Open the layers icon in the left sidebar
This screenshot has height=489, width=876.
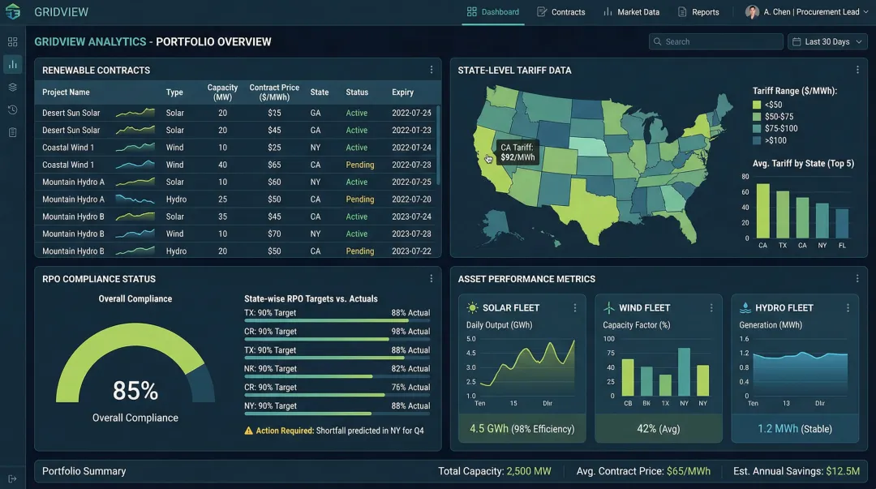12,86
